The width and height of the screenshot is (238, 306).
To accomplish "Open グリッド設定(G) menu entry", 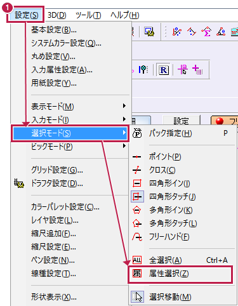I will coord(57,170).
